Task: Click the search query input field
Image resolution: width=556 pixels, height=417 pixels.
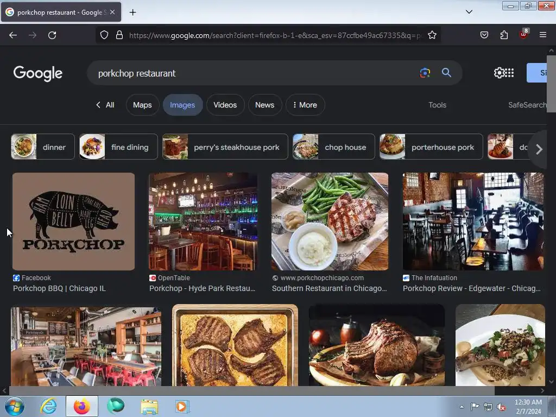Action: tap(255, 73)
